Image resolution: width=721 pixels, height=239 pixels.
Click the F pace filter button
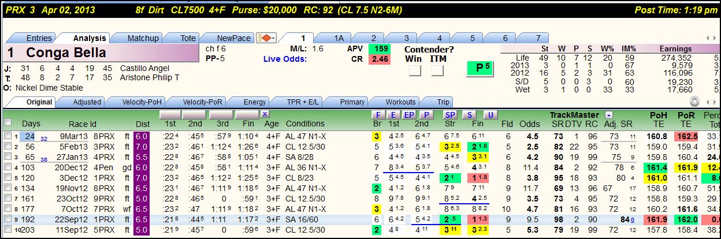[x=378, y=114]
